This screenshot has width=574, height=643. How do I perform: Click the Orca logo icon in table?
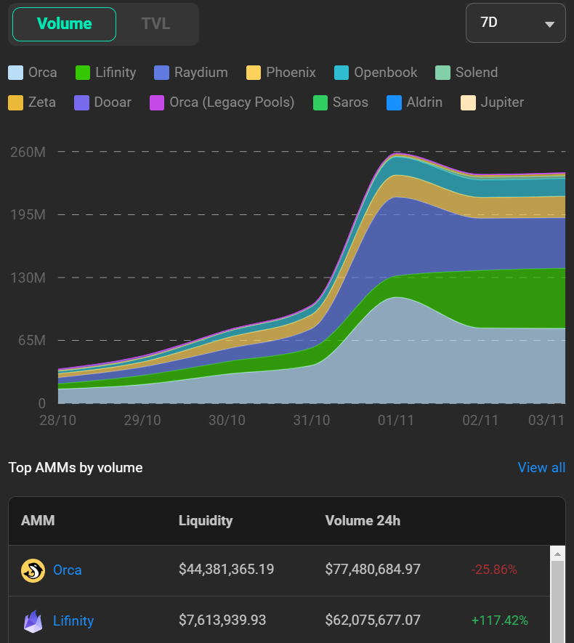(33, 570)
